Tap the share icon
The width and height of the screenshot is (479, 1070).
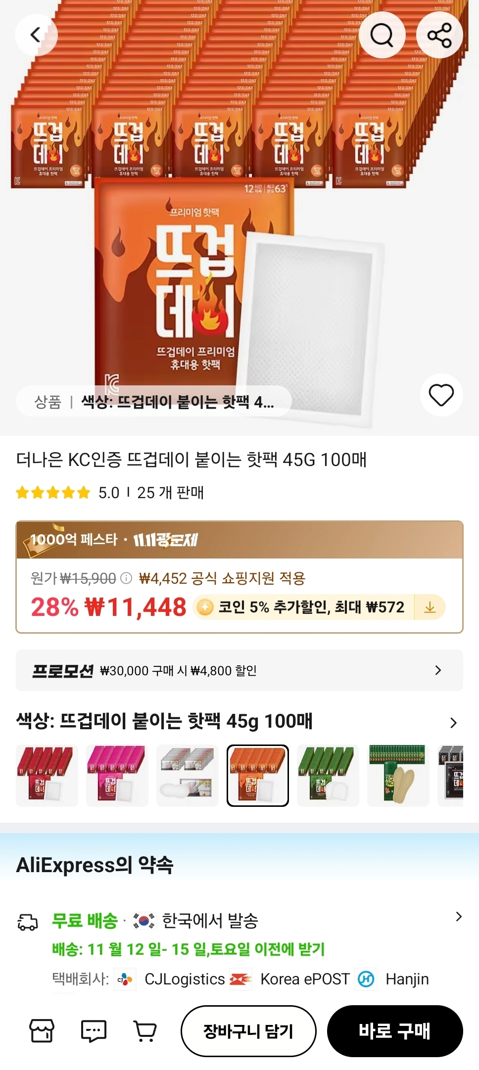pyautogui.click(x=439, y=35)
